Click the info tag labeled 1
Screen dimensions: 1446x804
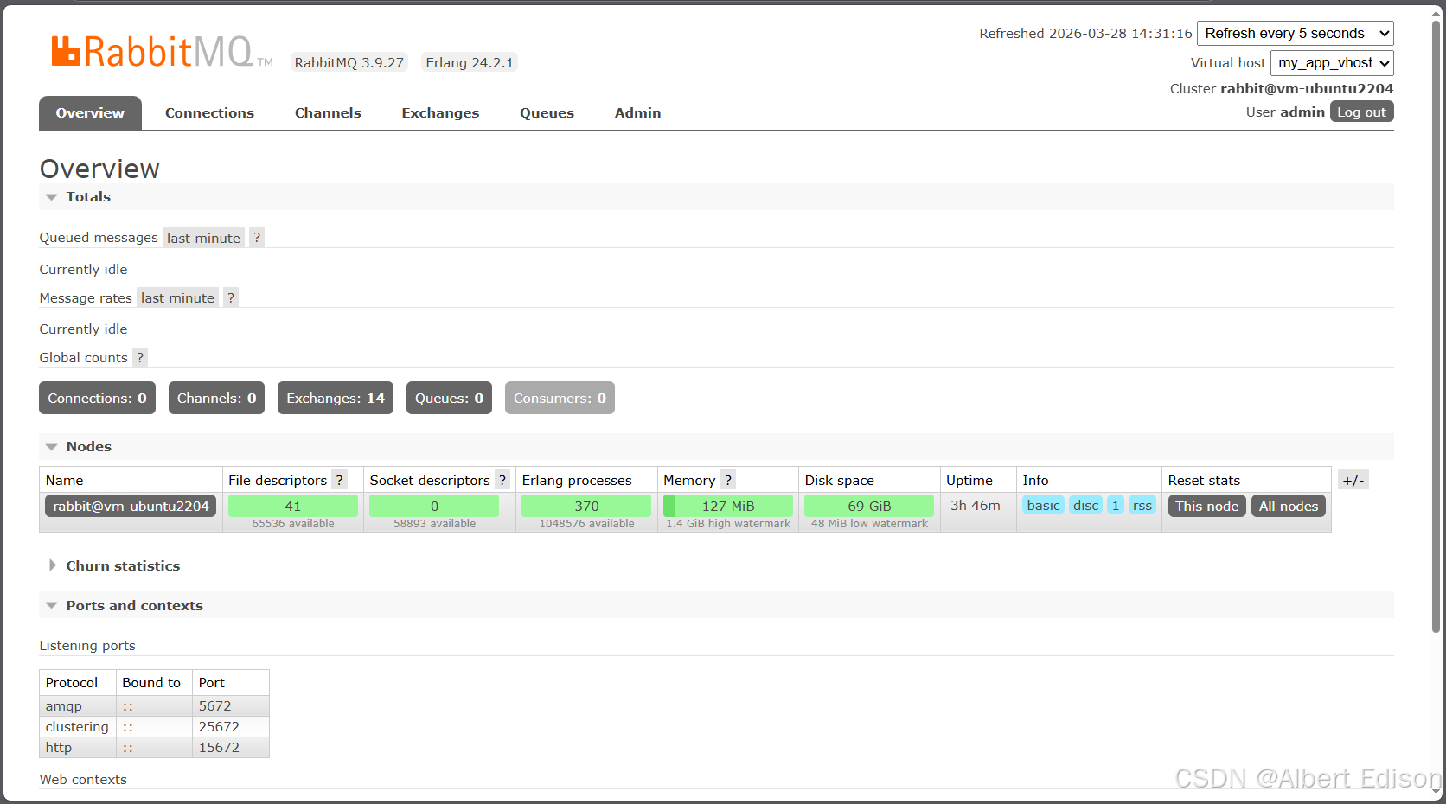click(1116, 506)
